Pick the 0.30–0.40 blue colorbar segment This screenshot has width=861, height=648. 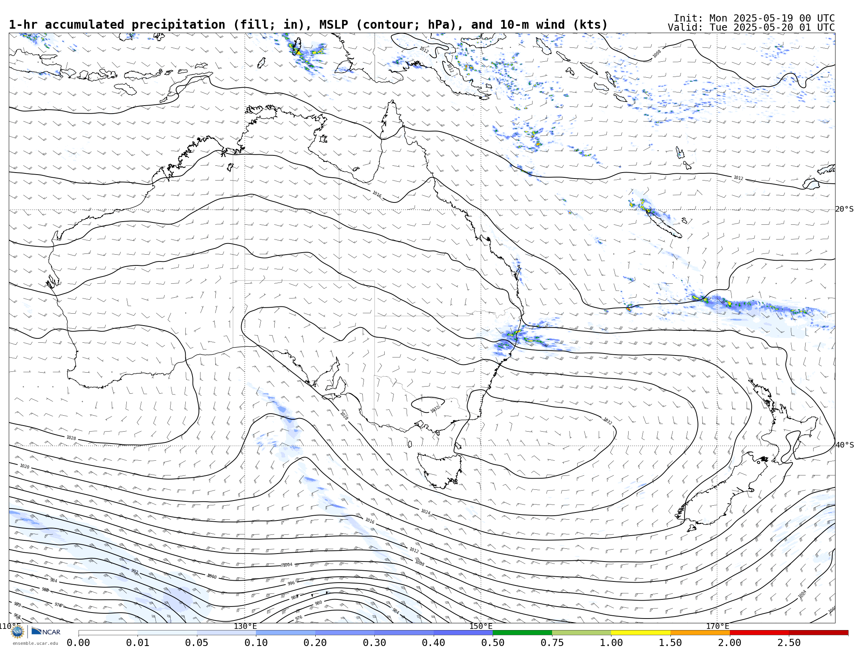click(404, 633)
